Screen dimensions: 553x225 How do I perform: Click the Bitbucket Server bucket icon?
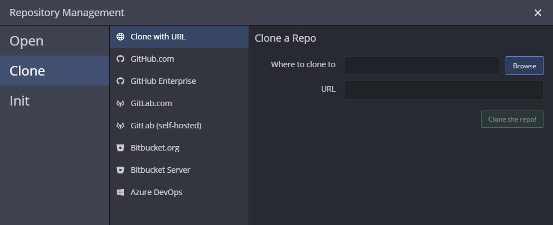pos(120,170)
